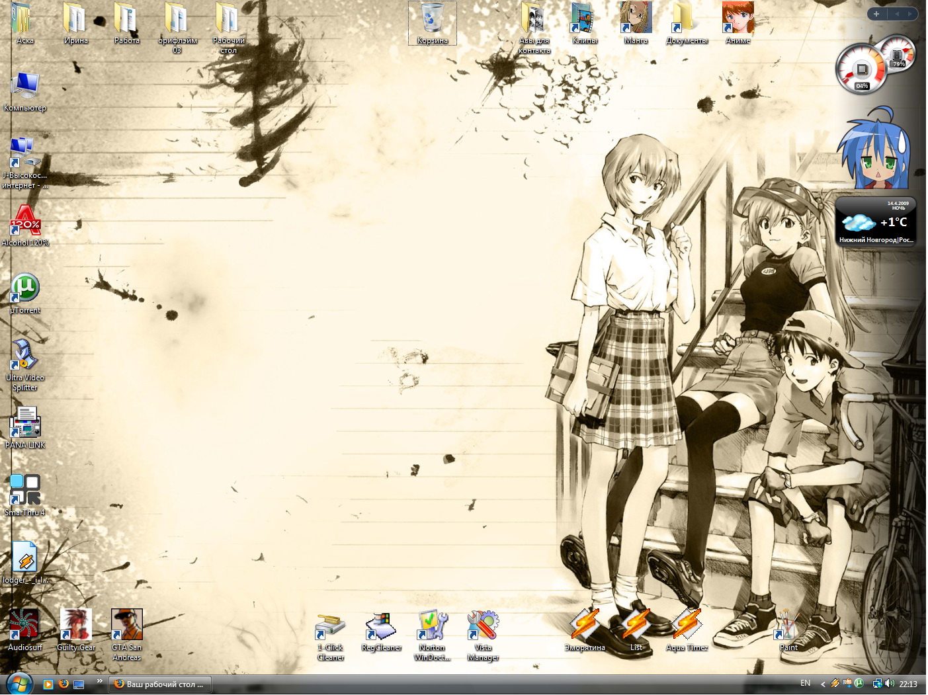Open the volume speaker tray icon
This screenshot has width=928, height=695.
(890, 684)
